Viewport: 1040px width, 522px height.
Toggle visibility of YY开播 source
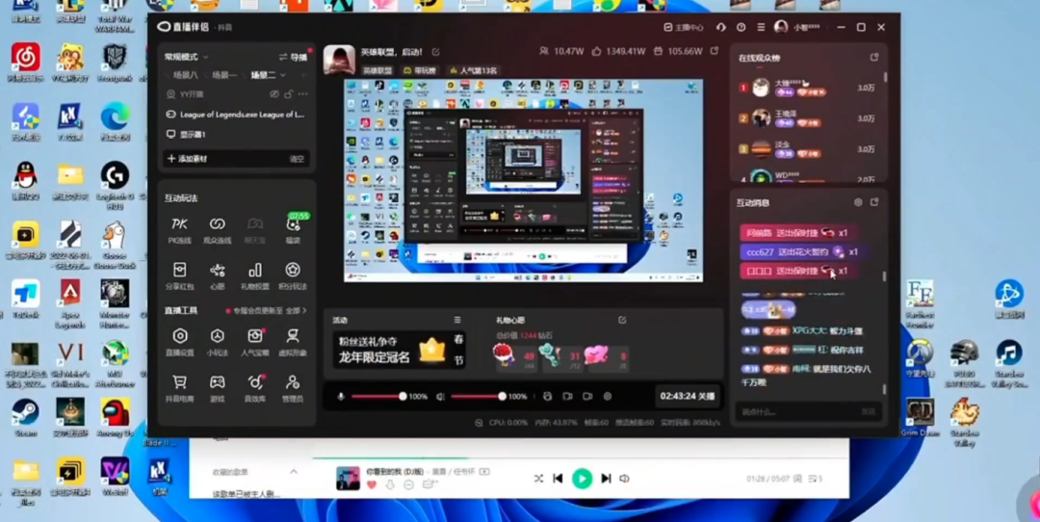273,94
